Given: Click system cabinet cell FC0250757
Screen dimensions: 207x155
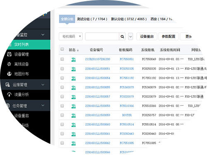Looking at the screenshot, I should point(149,115).
